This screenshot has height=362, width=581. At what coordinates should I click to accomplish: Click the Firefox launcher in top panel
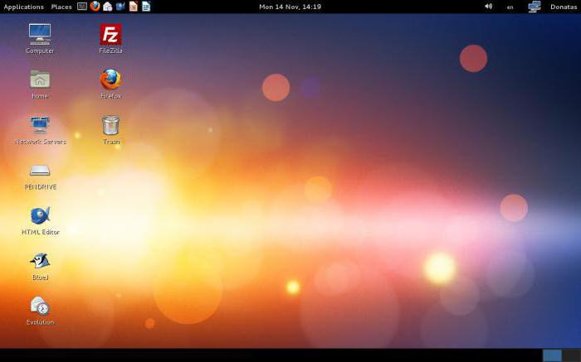(95, 7)
